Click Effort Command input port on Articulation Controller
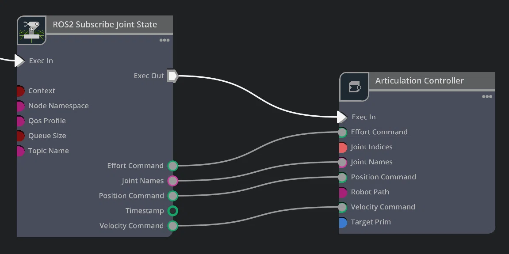 pyautogui.click(x=342, y=133)
